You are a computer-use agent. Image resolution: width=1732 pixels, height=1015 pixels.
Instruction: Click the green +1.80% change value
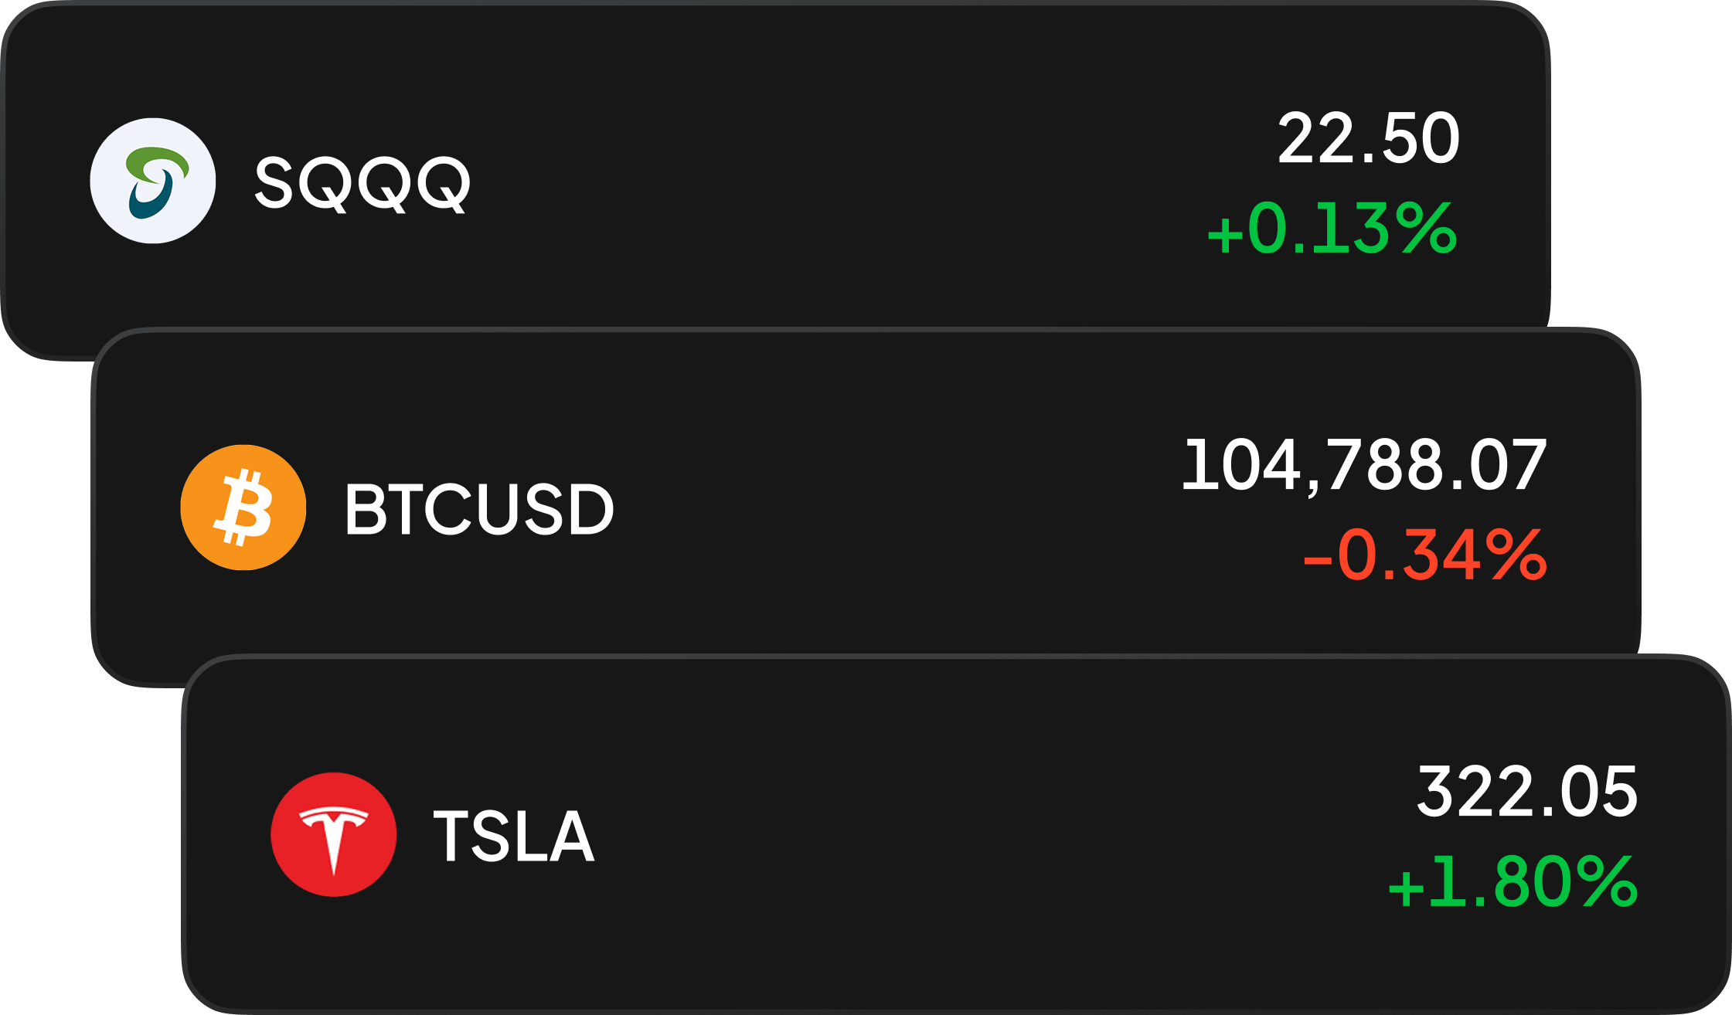click(1513, 882)
